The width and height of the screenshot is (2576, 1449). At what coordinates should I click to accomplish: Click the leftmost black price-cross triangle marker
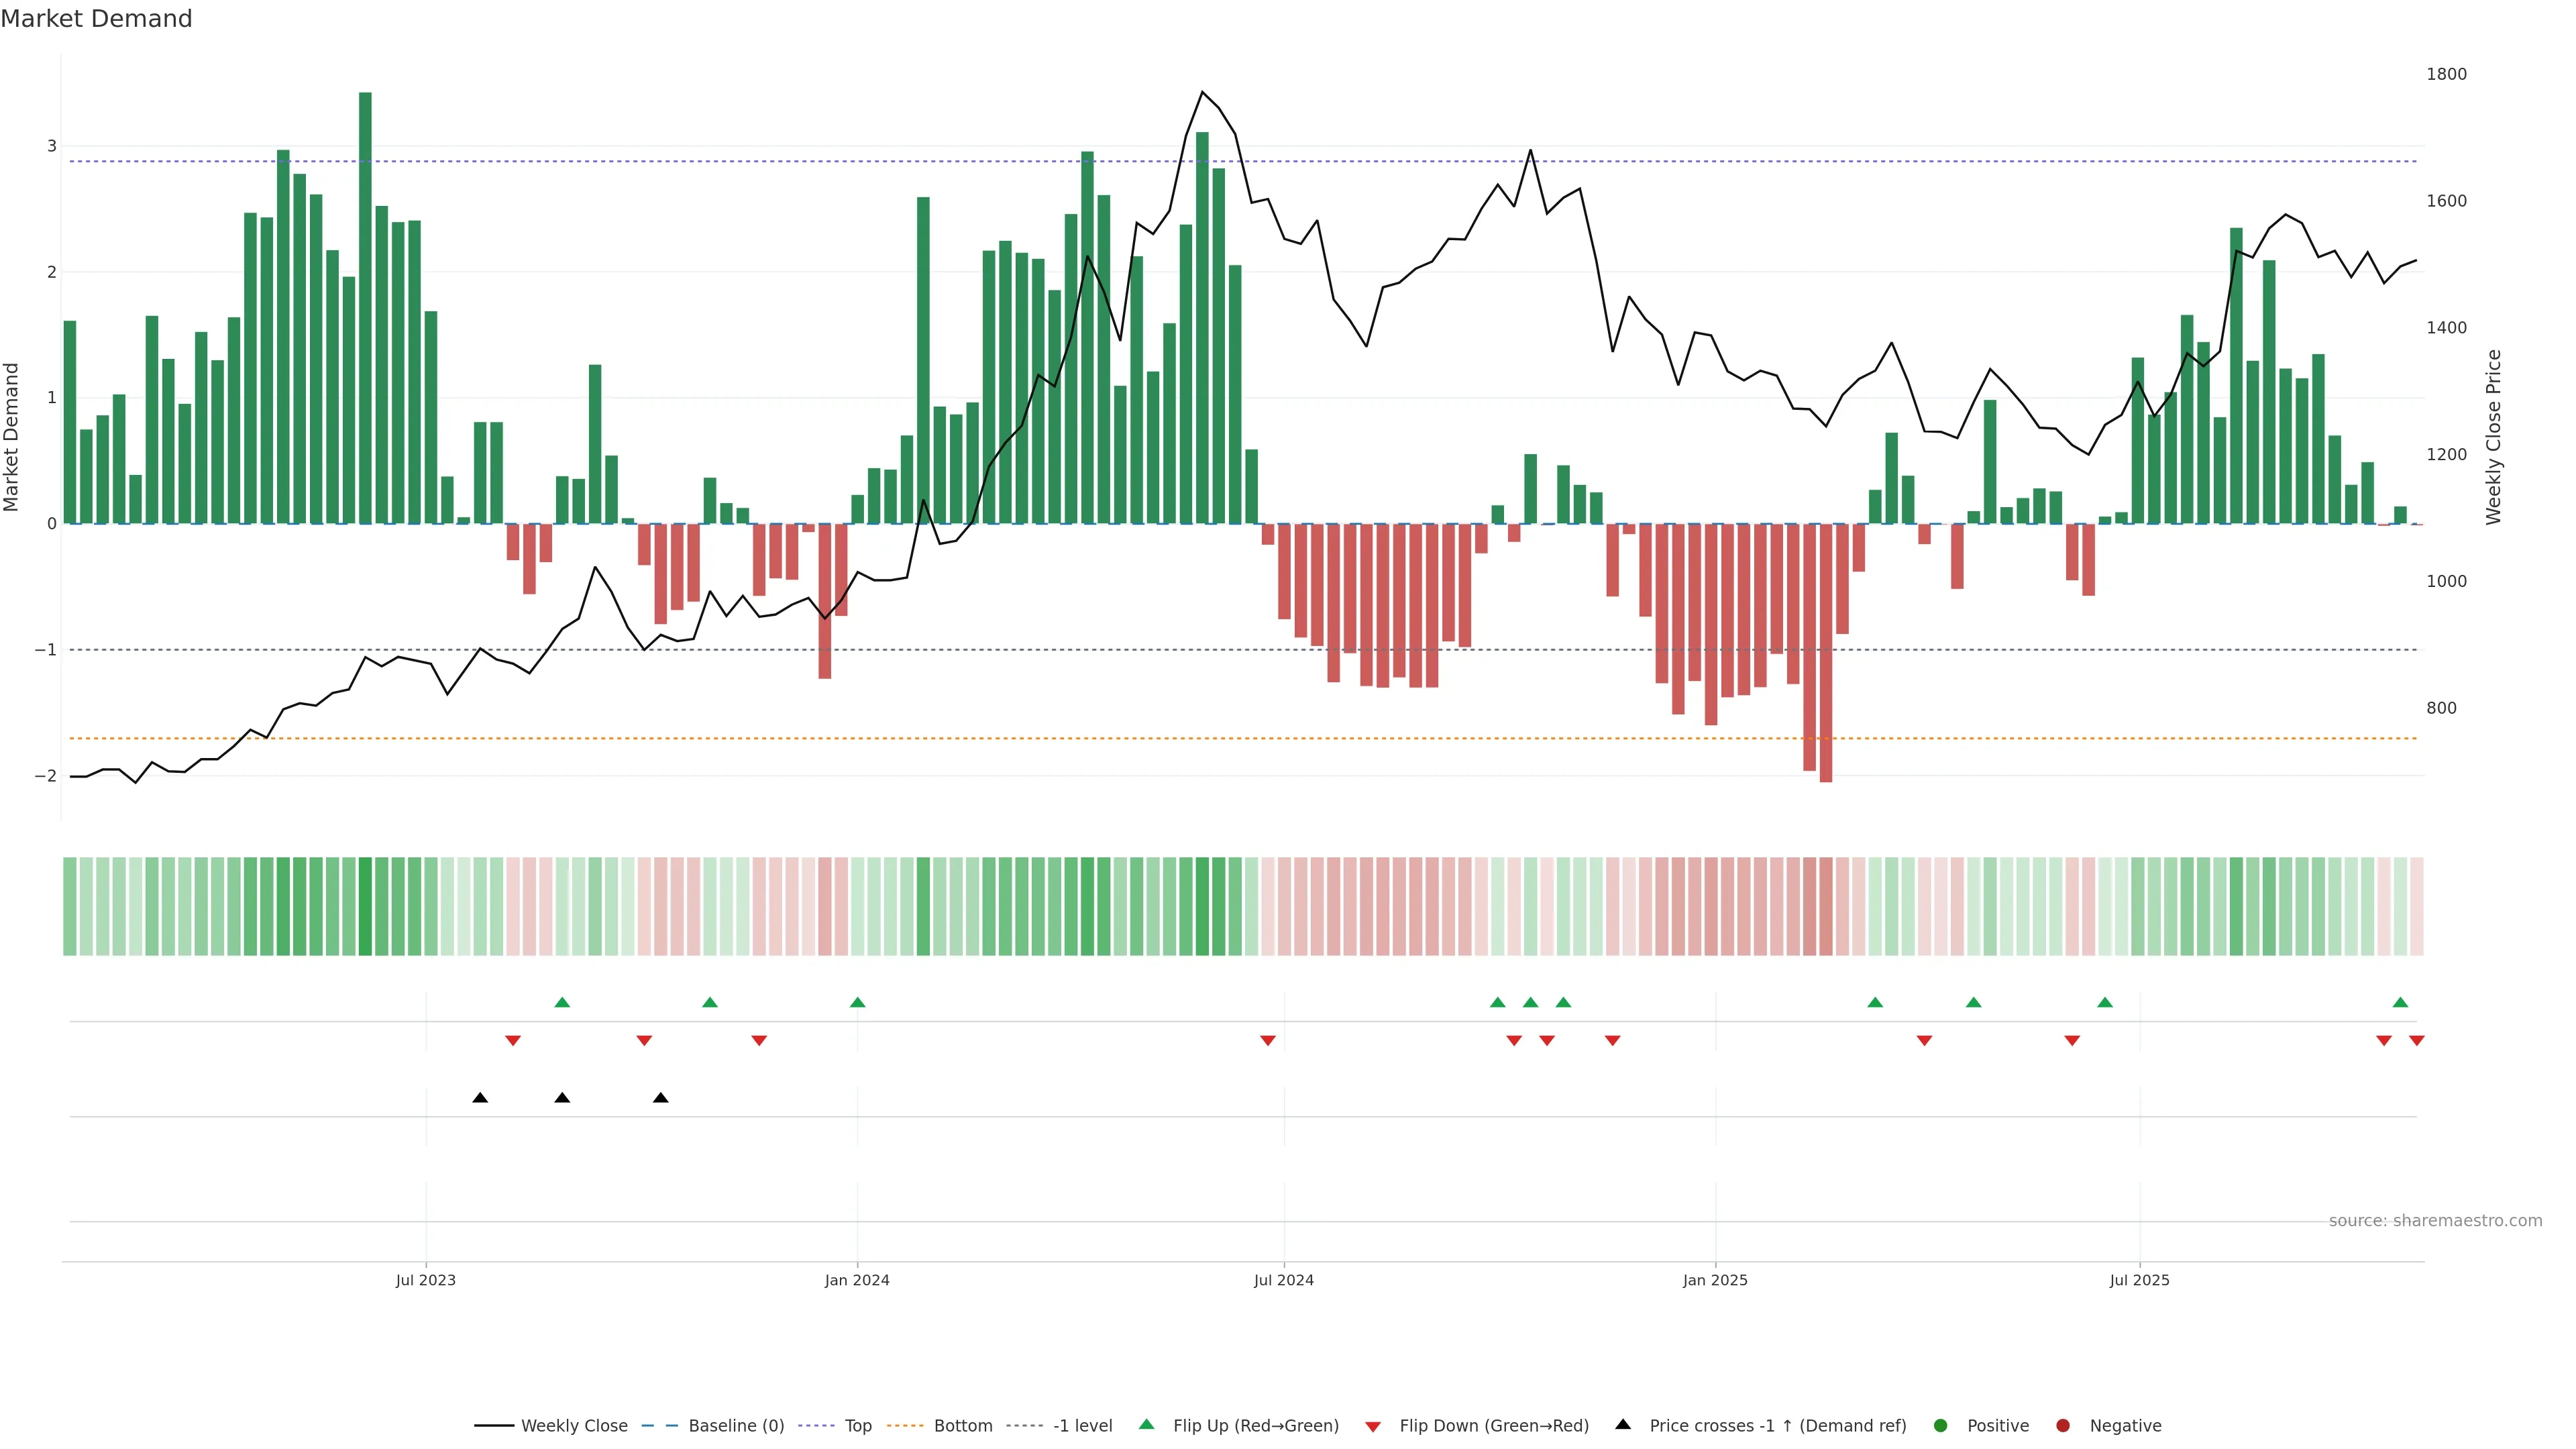coord(480,1097)
